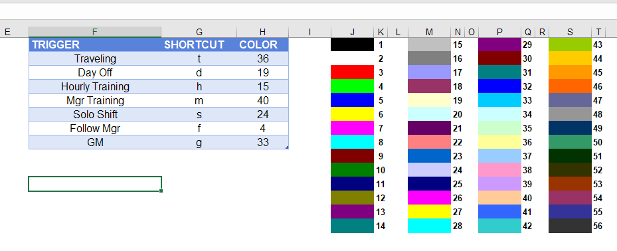Screen dimensions: 617x251
Task: Click color value 19 for Day Off
Action: pos(262,72)
